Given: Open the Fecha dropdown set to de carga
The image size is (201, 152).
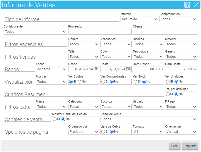Looking at the screenshot, I should [x=52, y=69].
